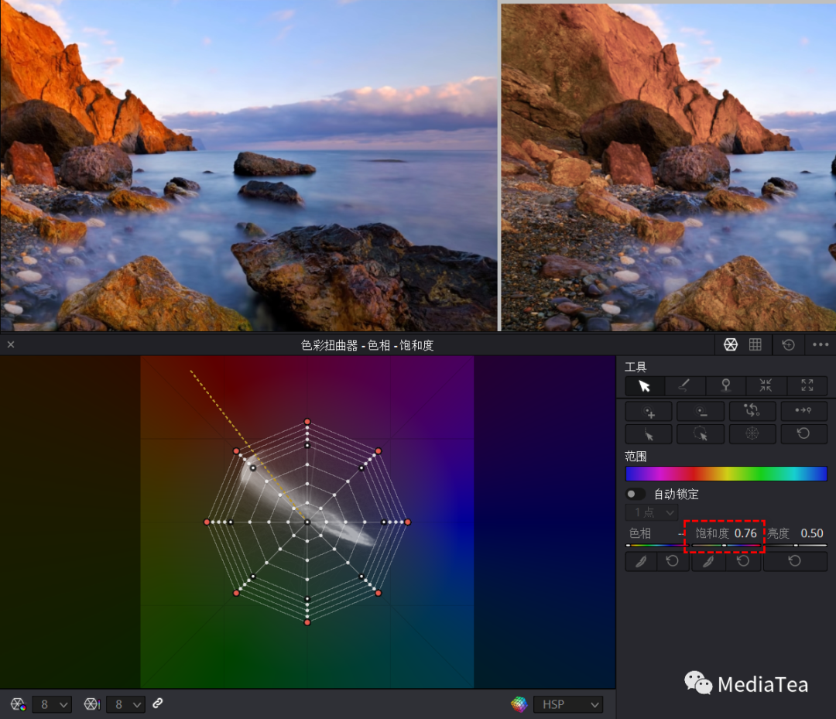Screen dimensions: 836x719
Task: Toggle the link resolution chain icon
Action: pos(158,704)
